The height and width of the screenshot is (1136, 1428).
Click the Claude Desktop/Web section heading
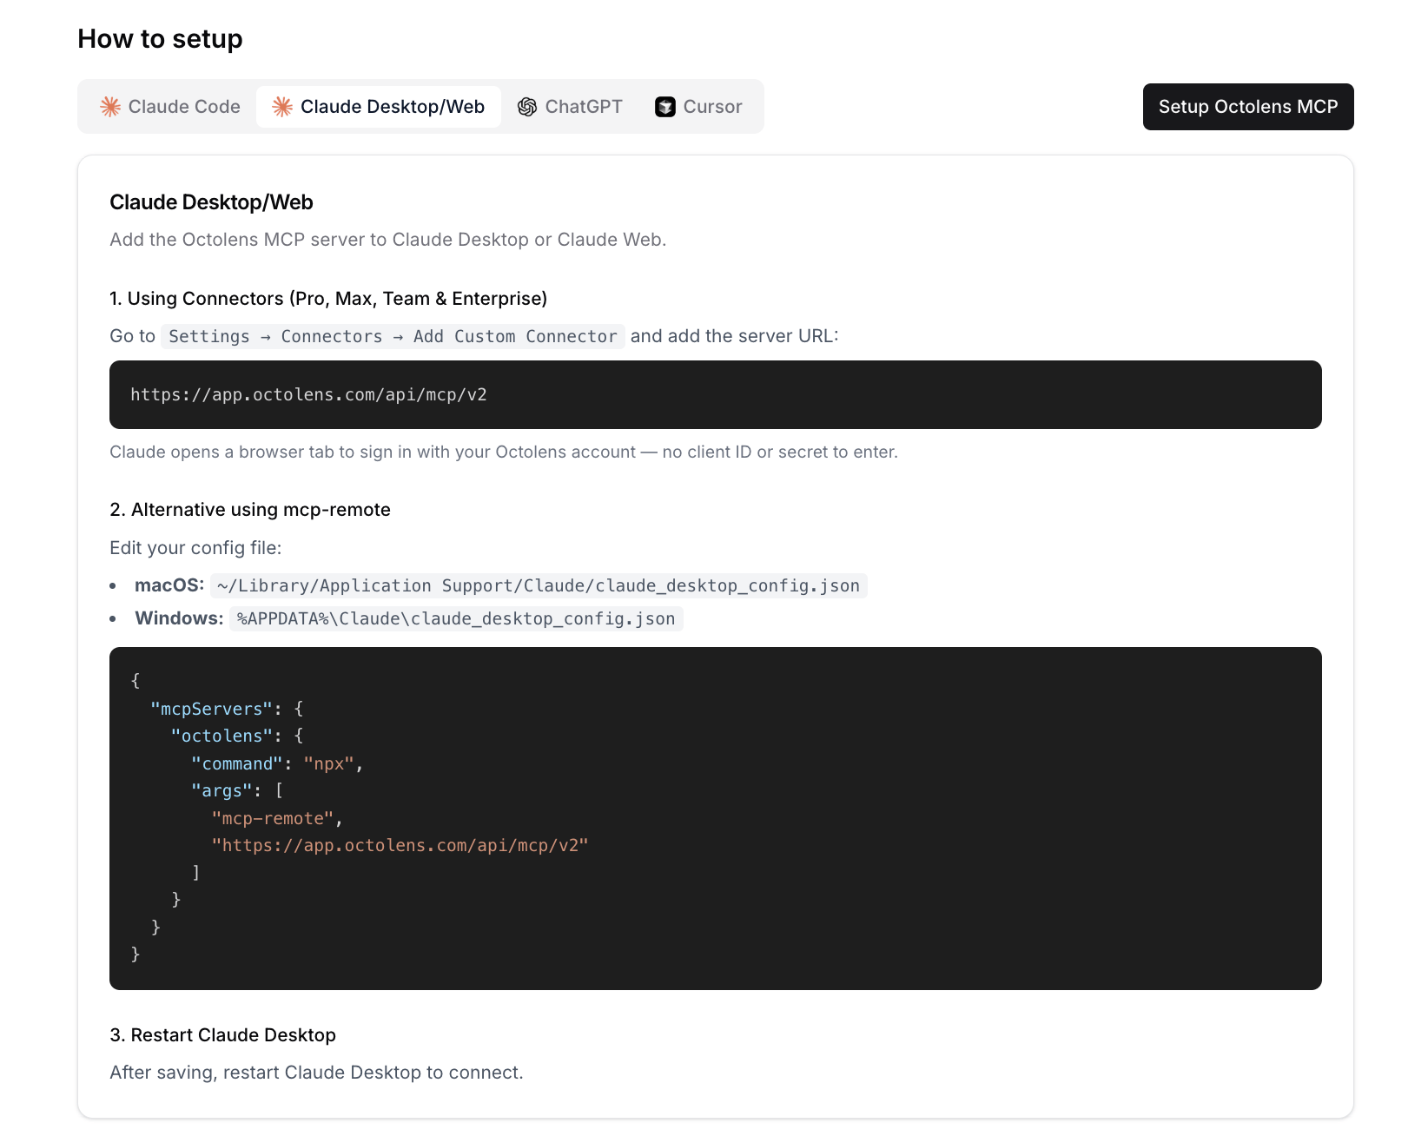click(211, 202)
